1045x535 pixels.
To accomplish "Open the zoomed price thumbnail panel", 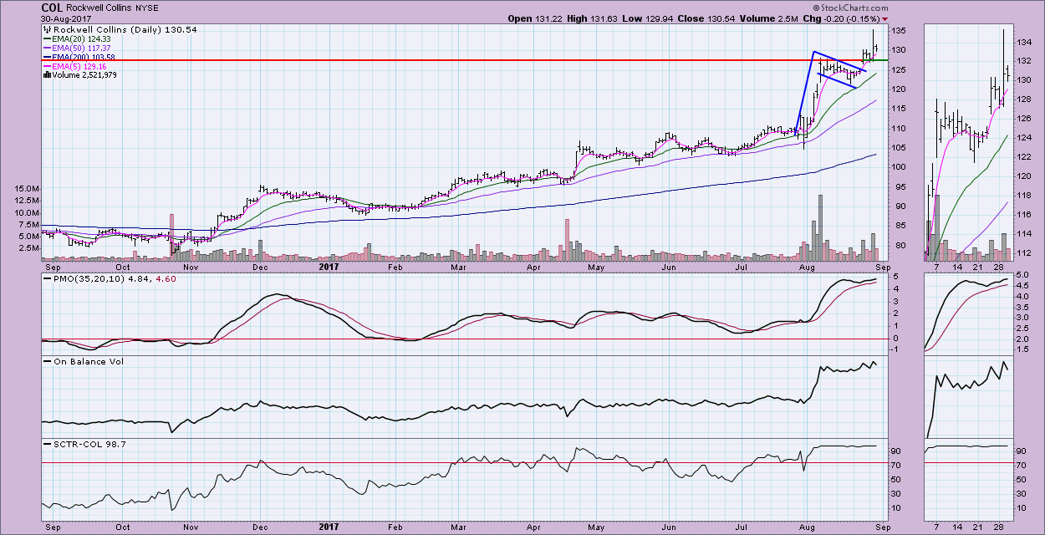I will click(x=966, y=142).
